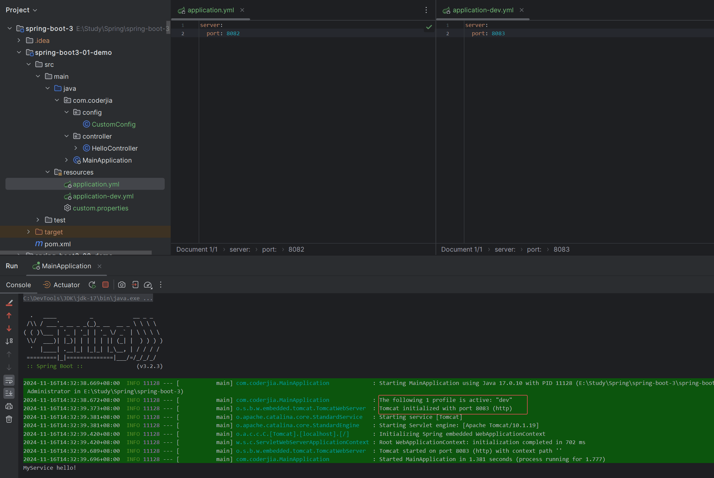This screenshot has height=478, width=714.
Task: Print console output icon
Action: tap(9, 406)
